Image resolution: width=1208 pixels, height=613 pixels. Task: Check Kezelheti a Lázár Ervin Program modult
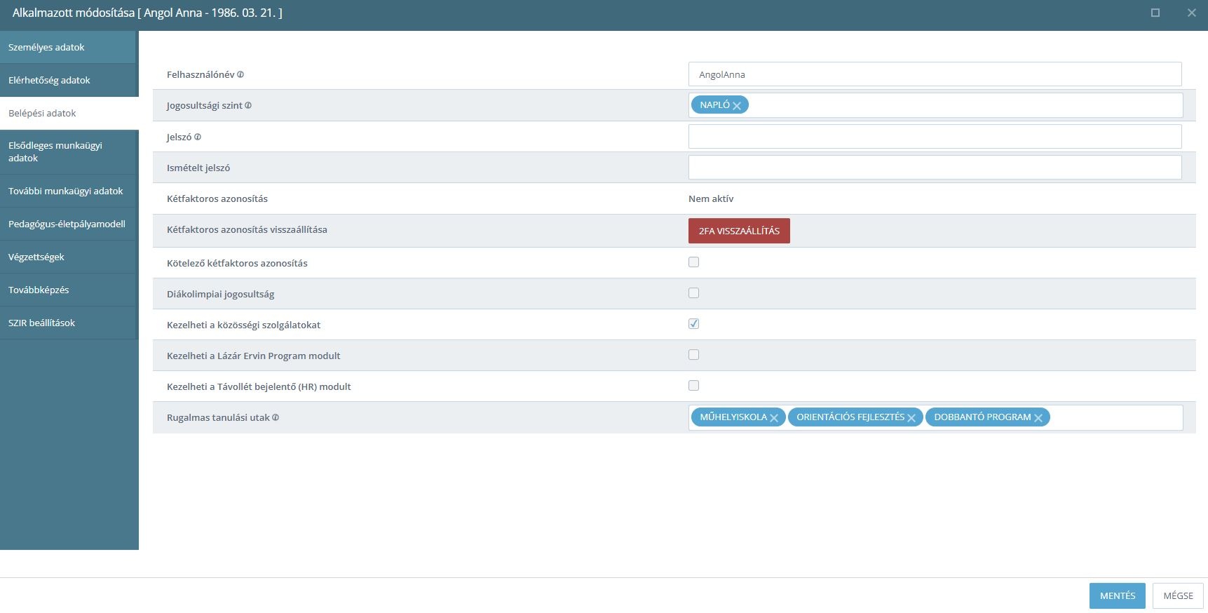click(693, 355)
